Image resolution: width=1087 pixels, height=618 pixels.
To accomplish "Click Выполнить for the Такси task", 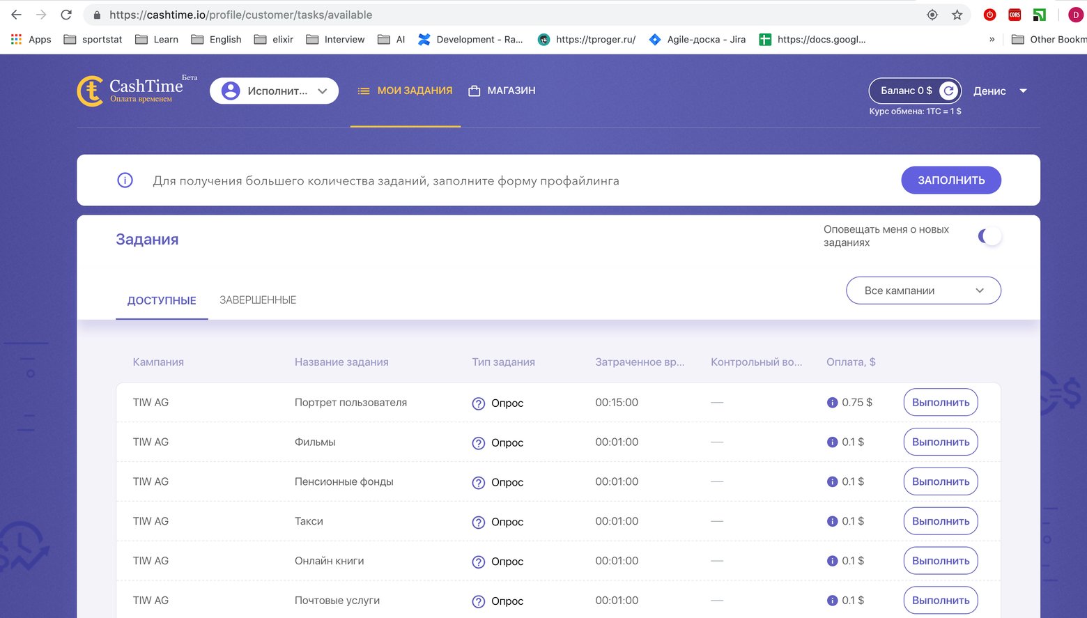I will click(x=941, y=521).
